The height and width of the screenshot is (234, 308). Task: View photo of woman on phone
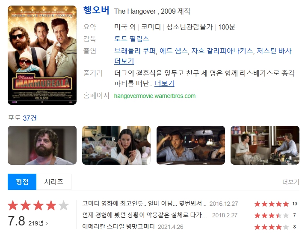tap(116, 145)
